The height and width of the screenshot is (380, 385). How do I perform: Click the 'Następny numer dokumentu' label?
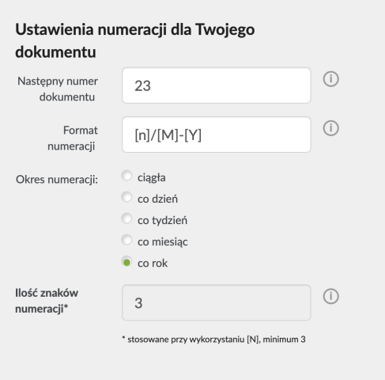(x=58, y=89)
